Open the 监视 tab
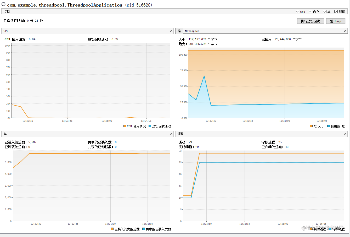 [x=6, y=11]
